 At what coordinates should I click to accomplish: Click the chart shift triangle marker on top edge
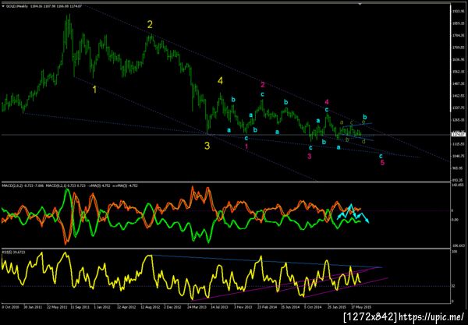point(360,5)
